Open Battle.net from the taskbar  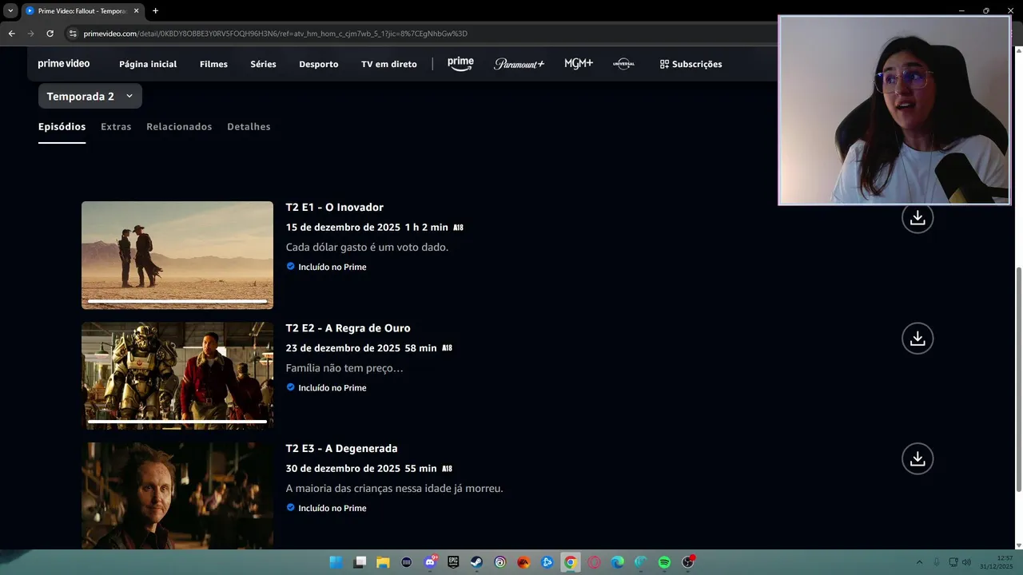pyautogui.click(x=547, y=562)
